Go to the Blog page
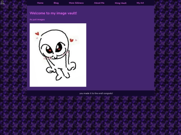 [x=56, y=3]
